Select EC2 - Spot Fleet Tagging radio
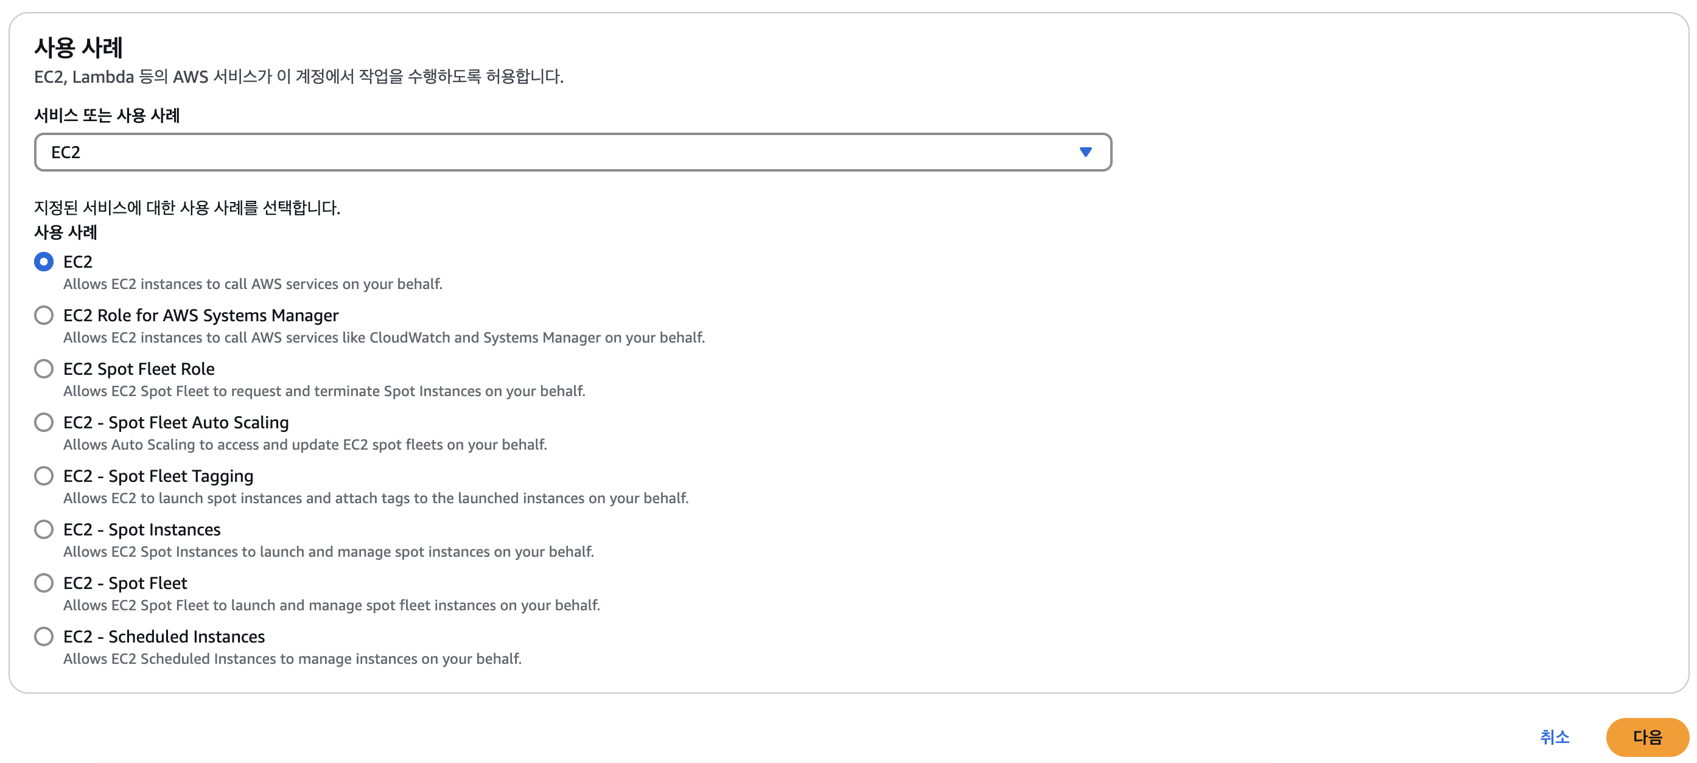The width and height of the screenshot is (1697, 763). click(43, 476)
